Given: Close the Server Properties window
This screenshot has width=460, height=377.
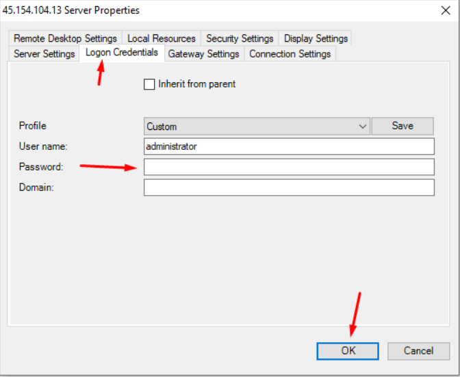Looking at the screenshot, I should [442, 11].
